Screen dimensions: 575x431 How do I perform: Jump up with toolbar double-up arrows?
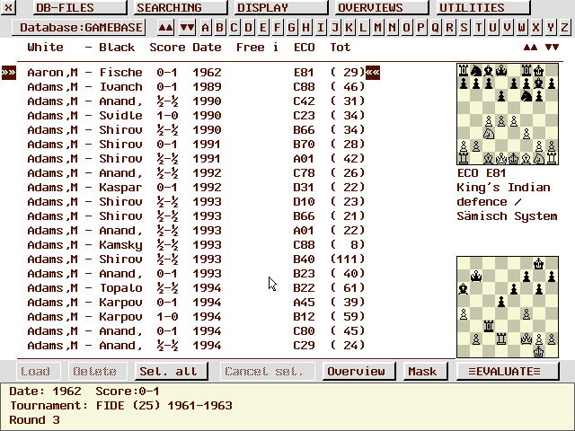(x=165, y=28)
